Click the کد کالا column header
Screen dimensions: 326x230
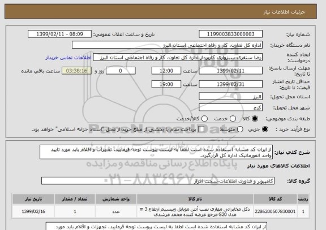point(275,199)
